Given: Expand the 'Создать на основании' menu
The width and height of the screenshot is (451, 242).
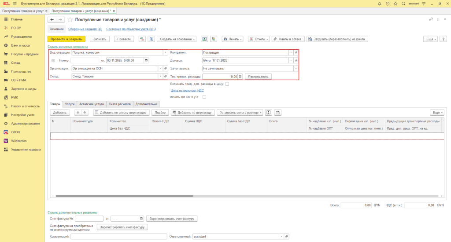Looking at the screenshot, I should point(177,39).
